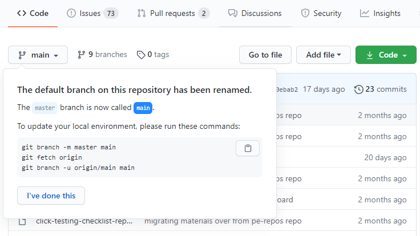Go to the Security tab
Screen dimensions: 420x236
(321, 13)
